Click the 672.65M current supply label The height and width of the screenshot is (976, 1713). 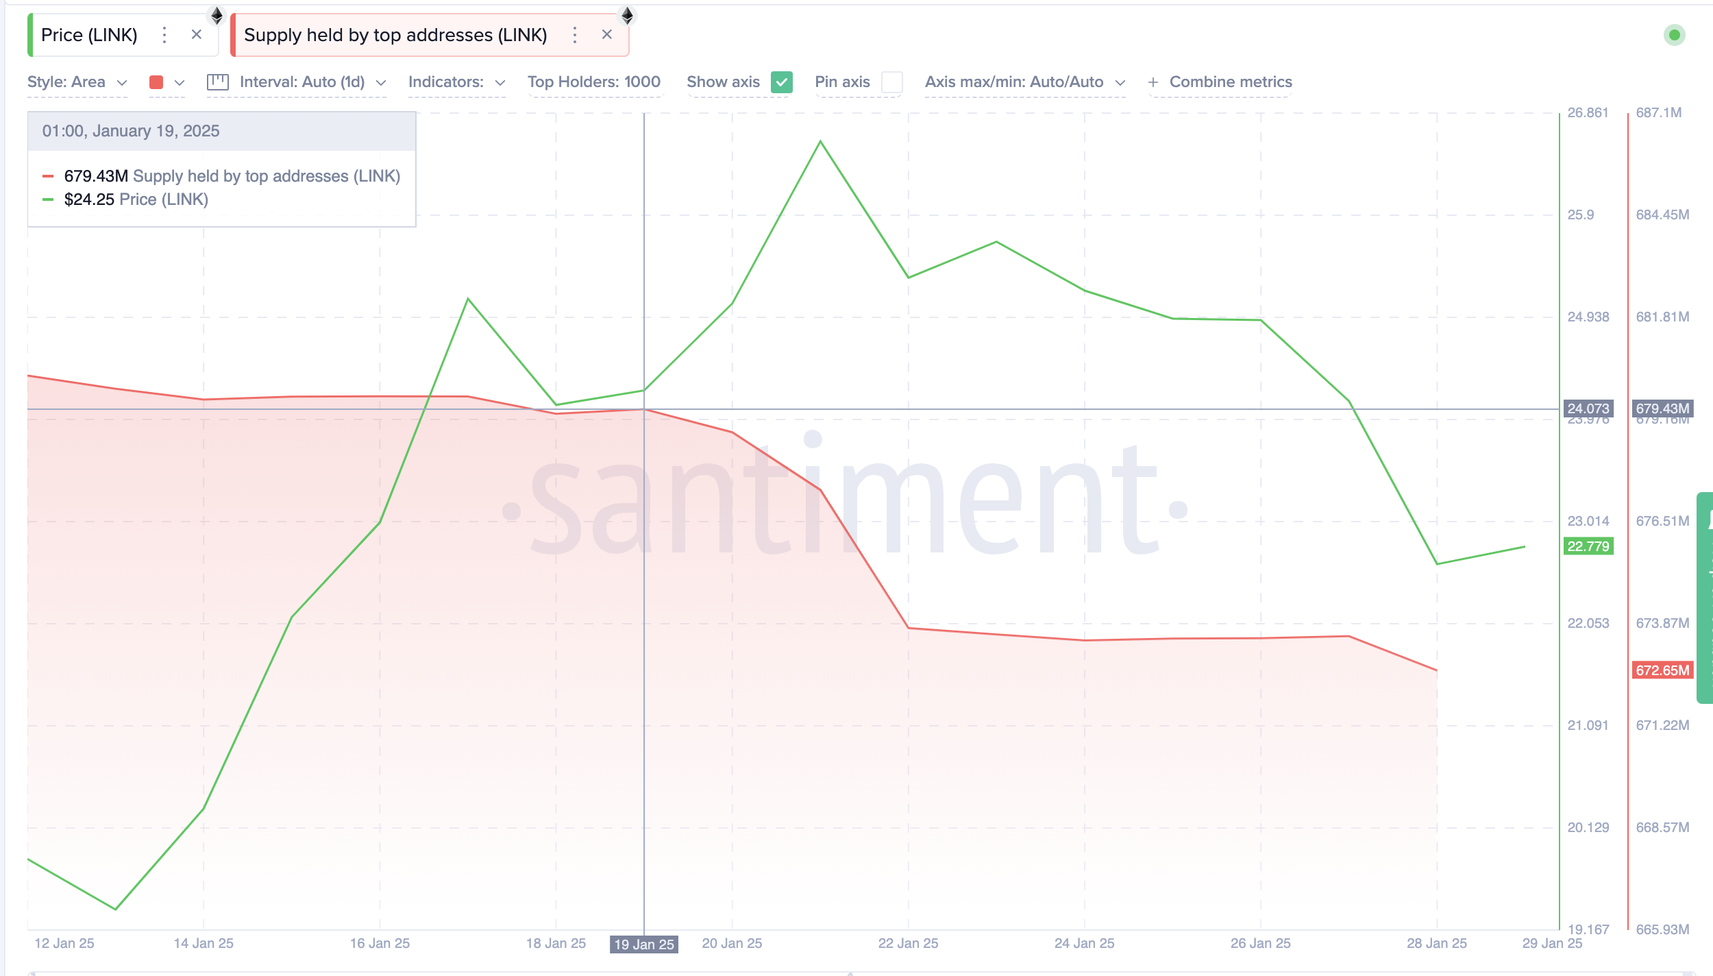(1662, 670)
